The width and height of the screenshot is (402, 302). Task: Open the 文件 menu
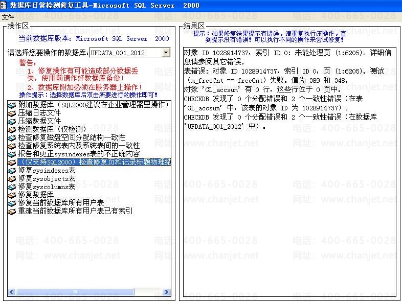8,17
